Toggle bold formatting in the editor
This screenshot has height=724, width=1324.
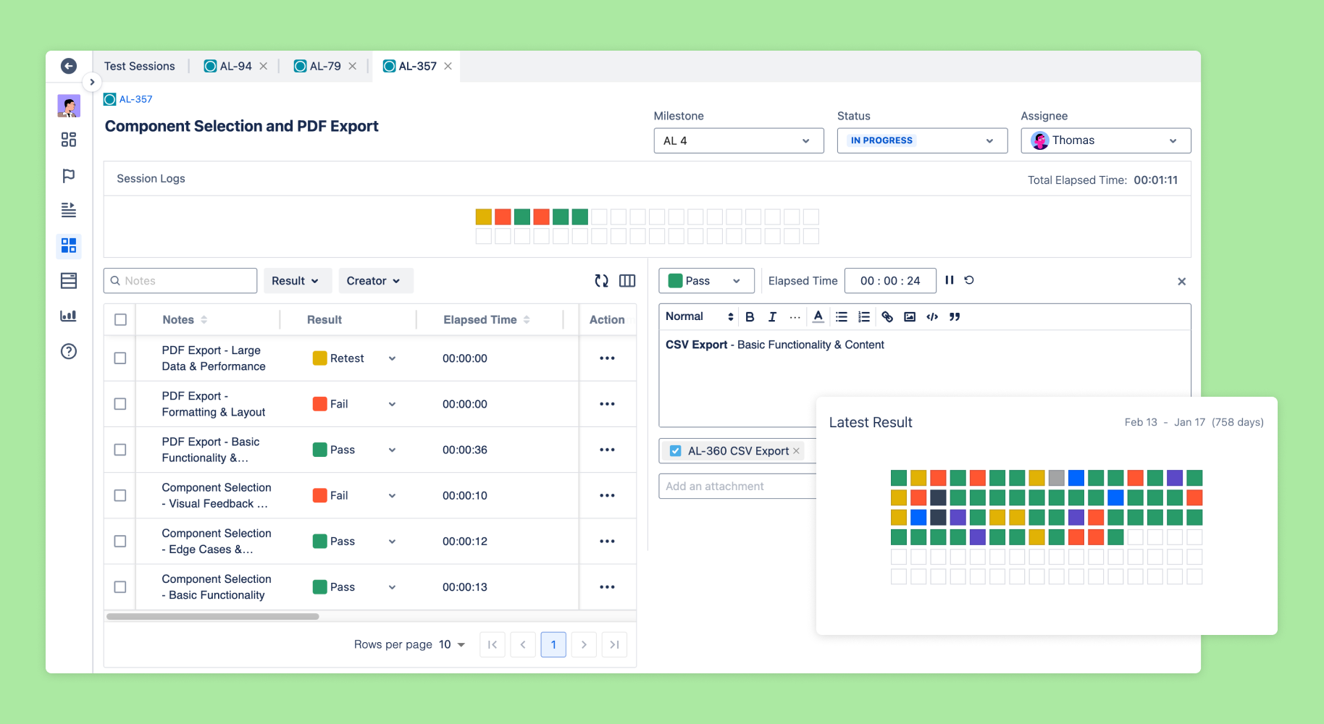pyautogui.click(x=750, y=317)
